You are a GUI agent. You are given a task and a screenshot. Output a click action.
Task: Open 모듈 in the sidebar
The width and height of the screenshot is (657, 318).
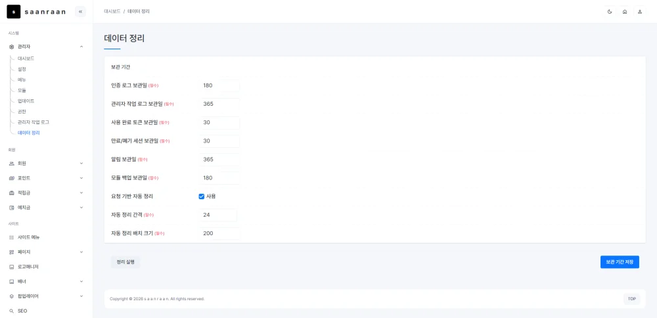click(22, 90)
